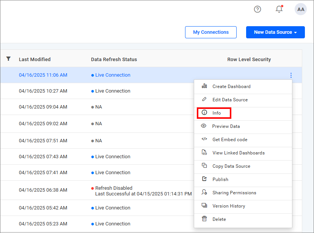Open the filter icon above the table
Image resolution: width=314 pixels, height=233 pixels.
click(8, 59)
